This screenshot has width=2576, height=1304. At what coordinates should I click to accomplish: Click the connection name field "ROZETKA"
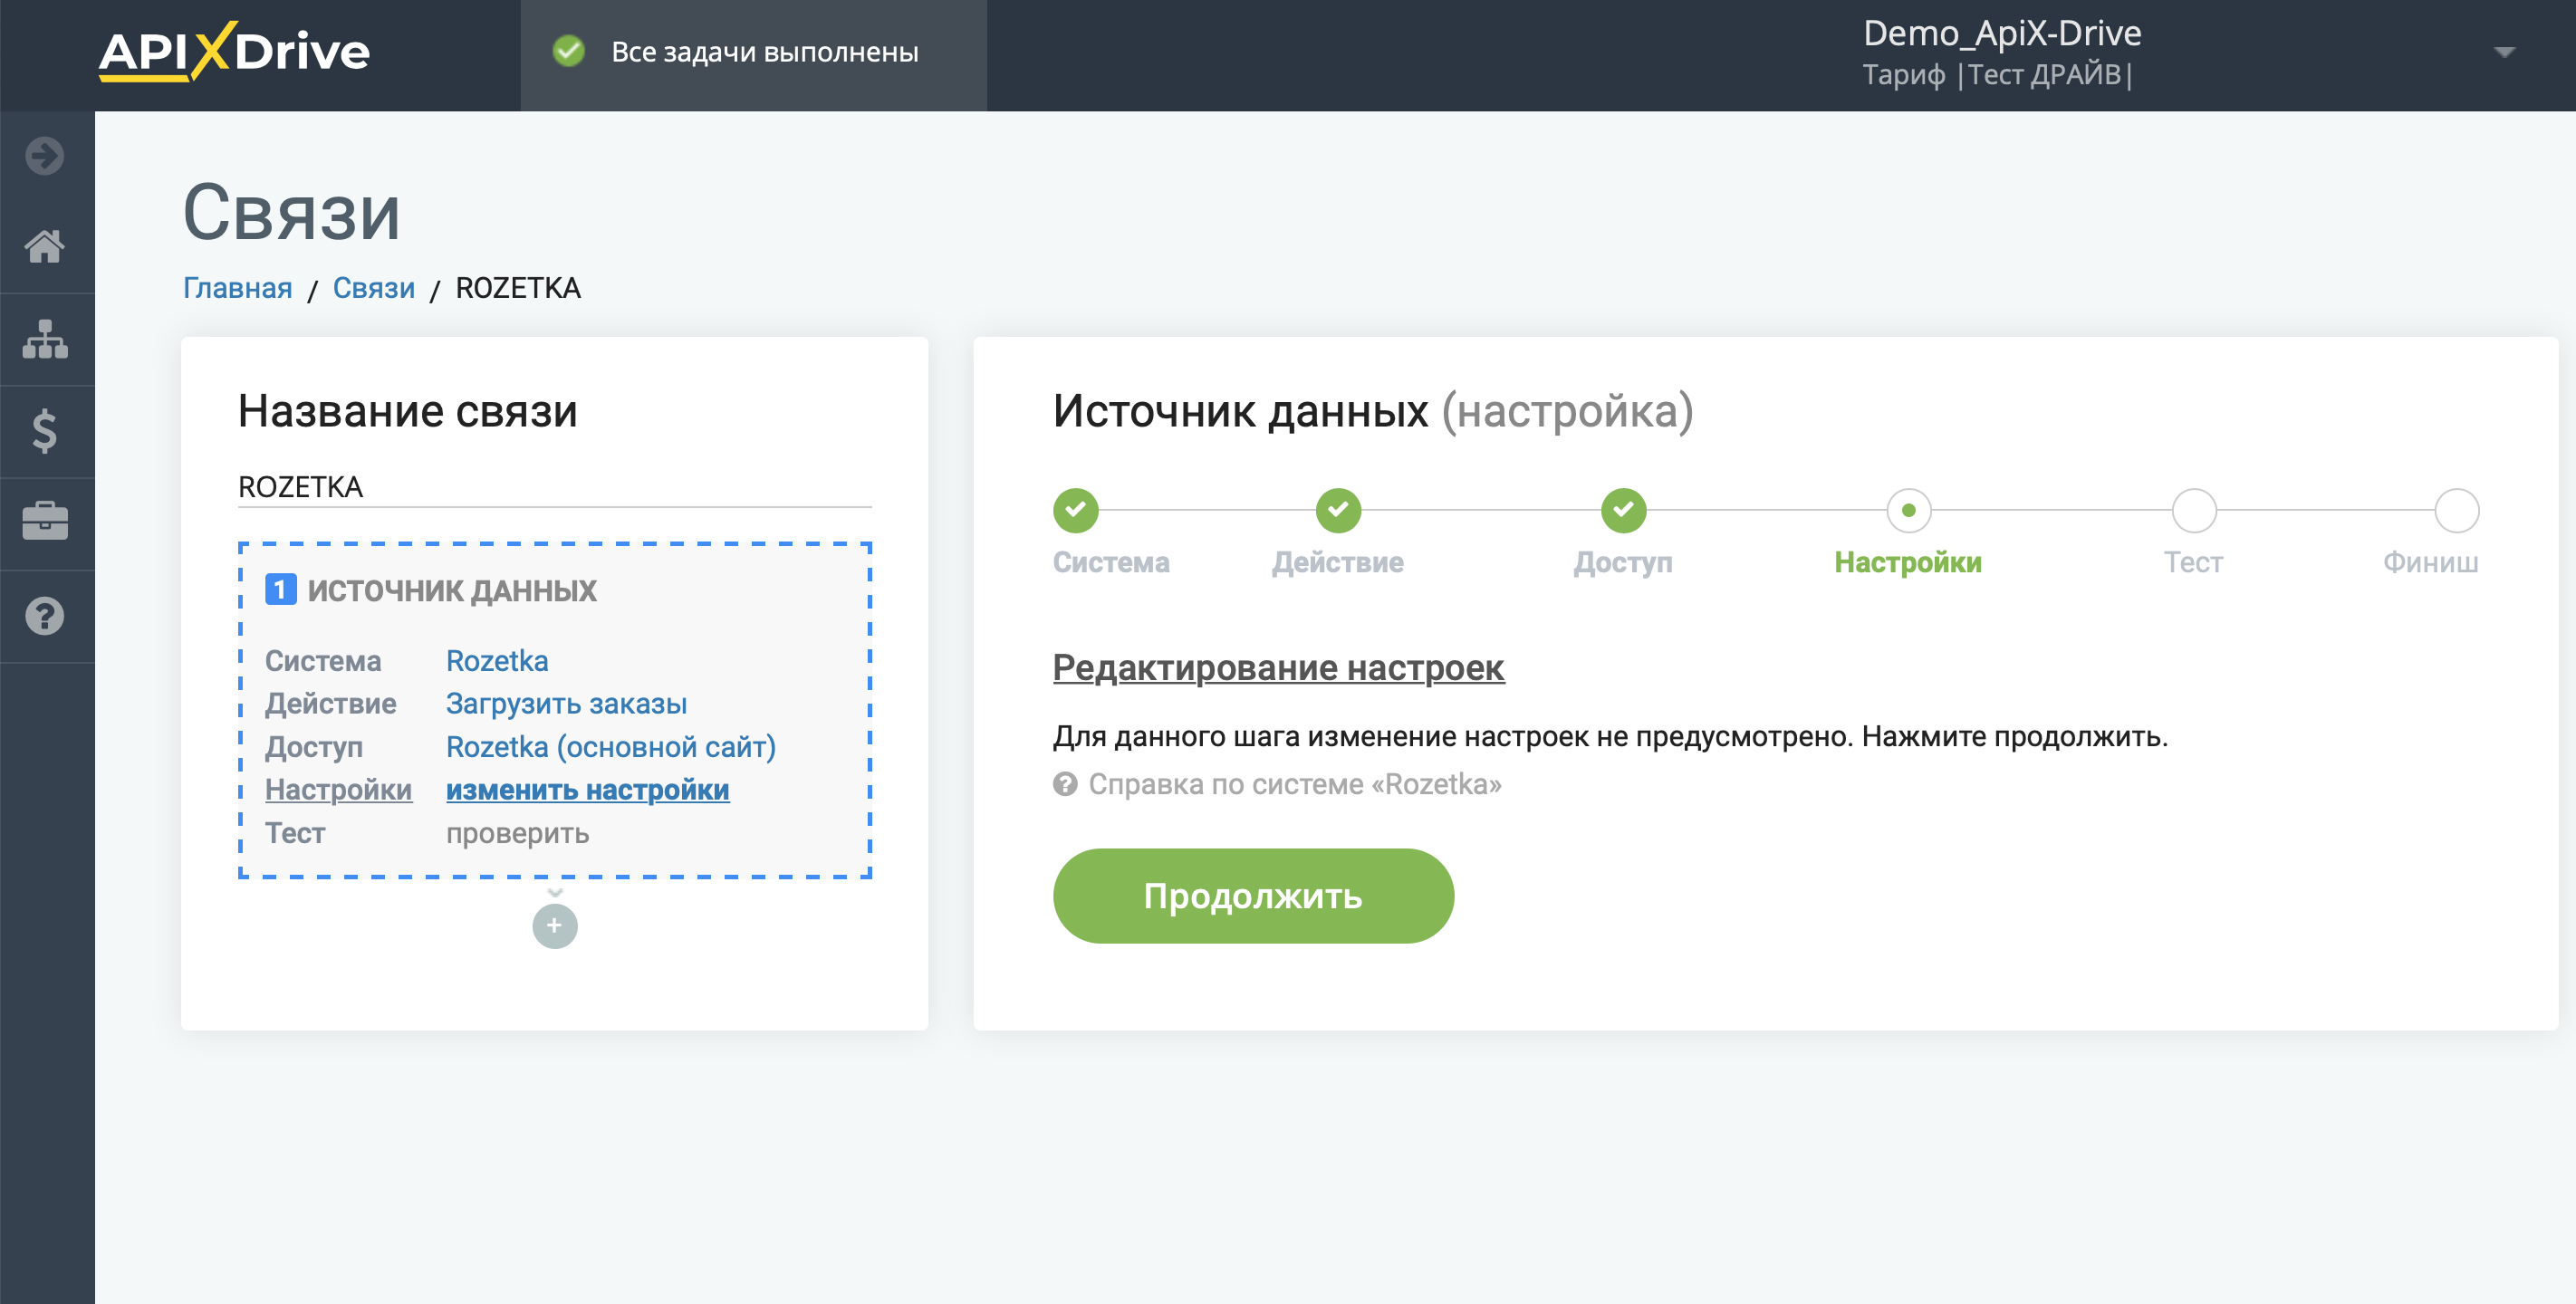555,487
